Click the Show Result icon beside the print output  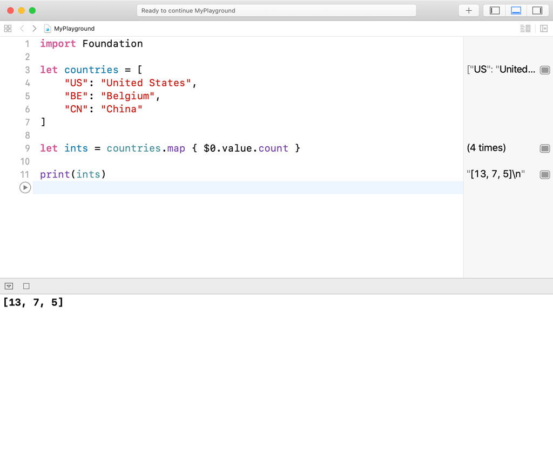point(545,174)
